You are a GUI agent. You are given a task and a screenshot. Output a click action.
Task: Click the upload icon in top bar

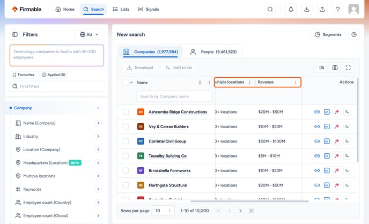[x=322, y=9]
